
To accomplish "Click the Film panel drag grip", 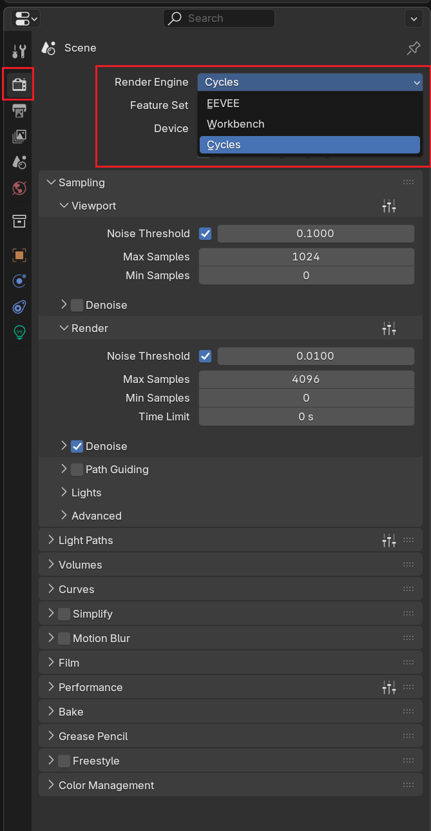I will coord(408,663).
